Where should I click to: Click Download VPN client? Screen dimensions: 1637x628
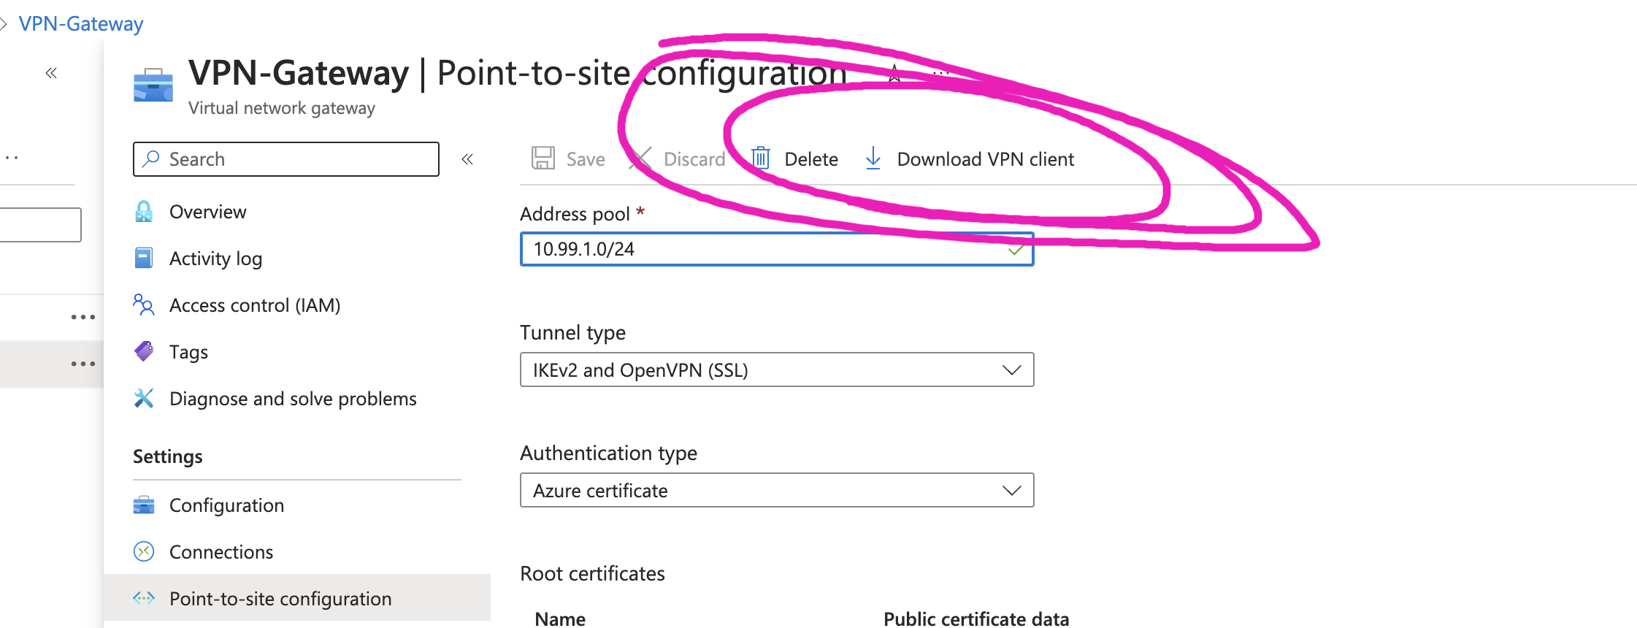[970, 159]
